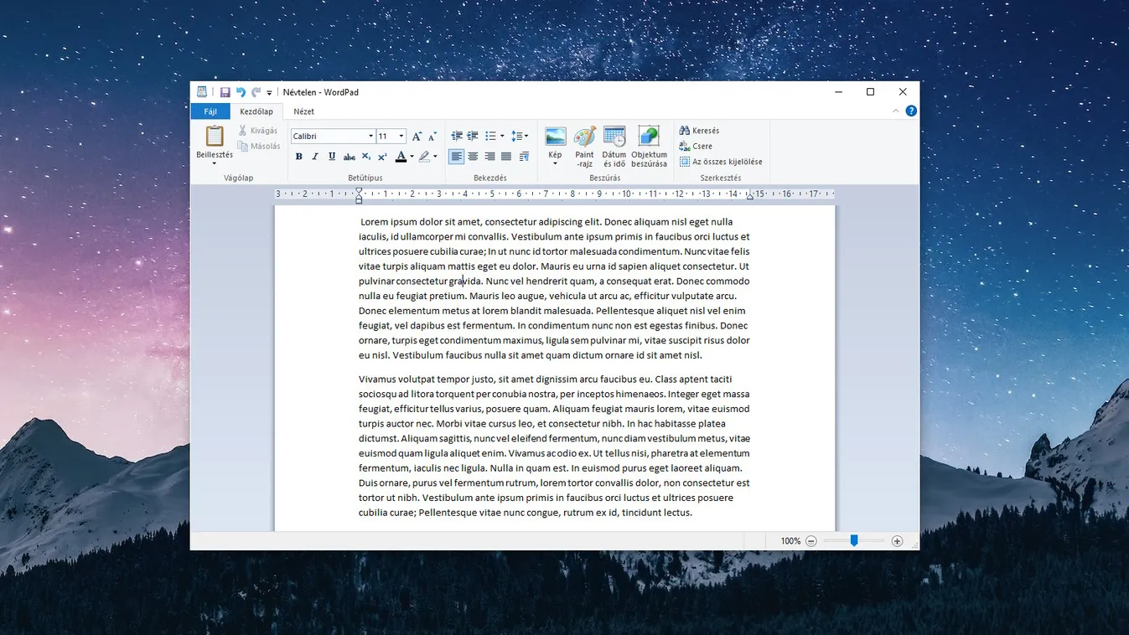The image size is (1129, 635).
Task: Click the Save icon in quick access toolbar
Action: pyautogui.click(x=225, y=92)
